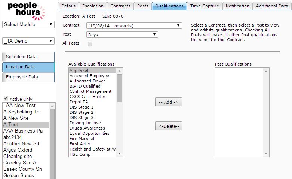Choose Fire Marshal qualification
This screenshot has height=179, width=292.
tap(82, 139)
